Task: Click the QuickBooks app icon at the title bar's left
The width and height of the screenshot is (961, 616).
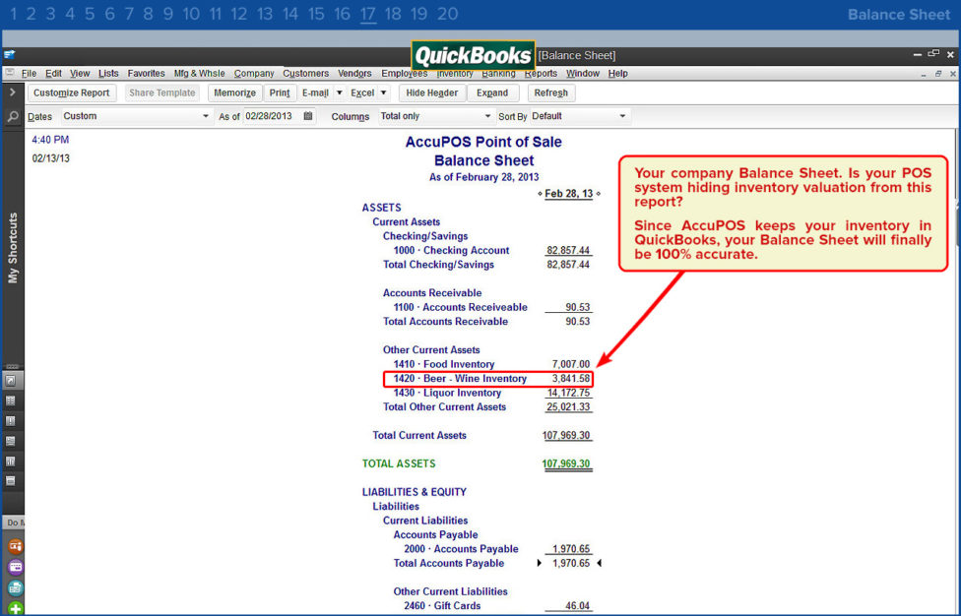Action: [10, 54]
